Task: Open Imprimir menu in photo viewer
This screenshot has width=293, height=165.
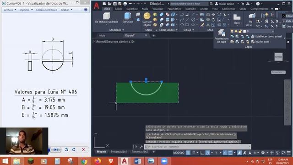Action: point(26,10)
